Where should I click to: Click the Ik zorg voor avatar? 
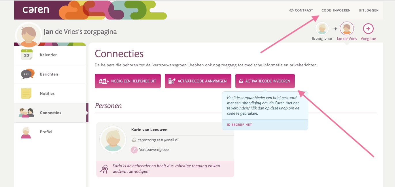(322, 28)
